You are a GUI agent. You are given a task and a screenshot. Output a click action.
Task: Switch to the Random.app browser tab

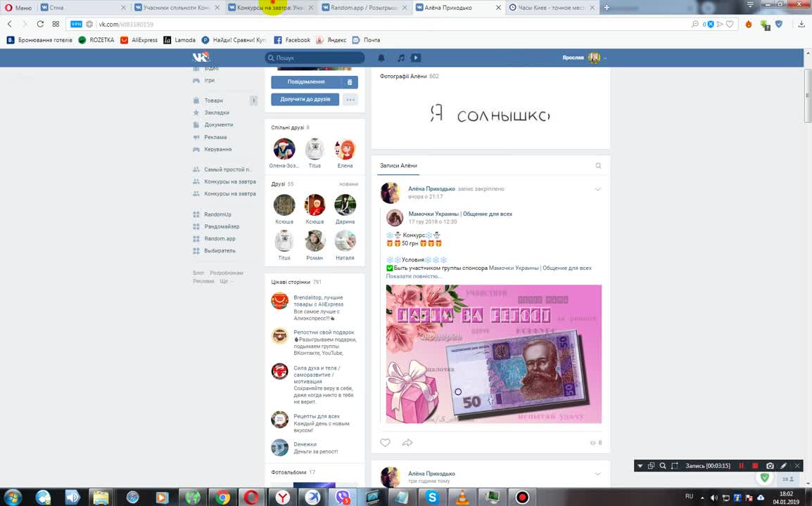(x=364, y=8)
